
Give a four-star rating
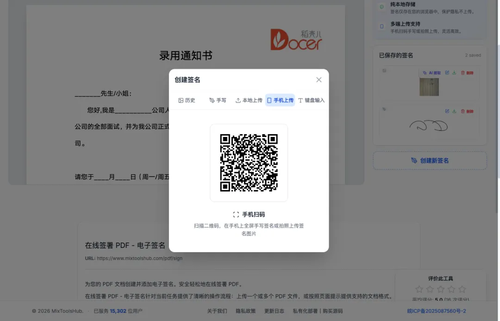(x=451, y=289)
